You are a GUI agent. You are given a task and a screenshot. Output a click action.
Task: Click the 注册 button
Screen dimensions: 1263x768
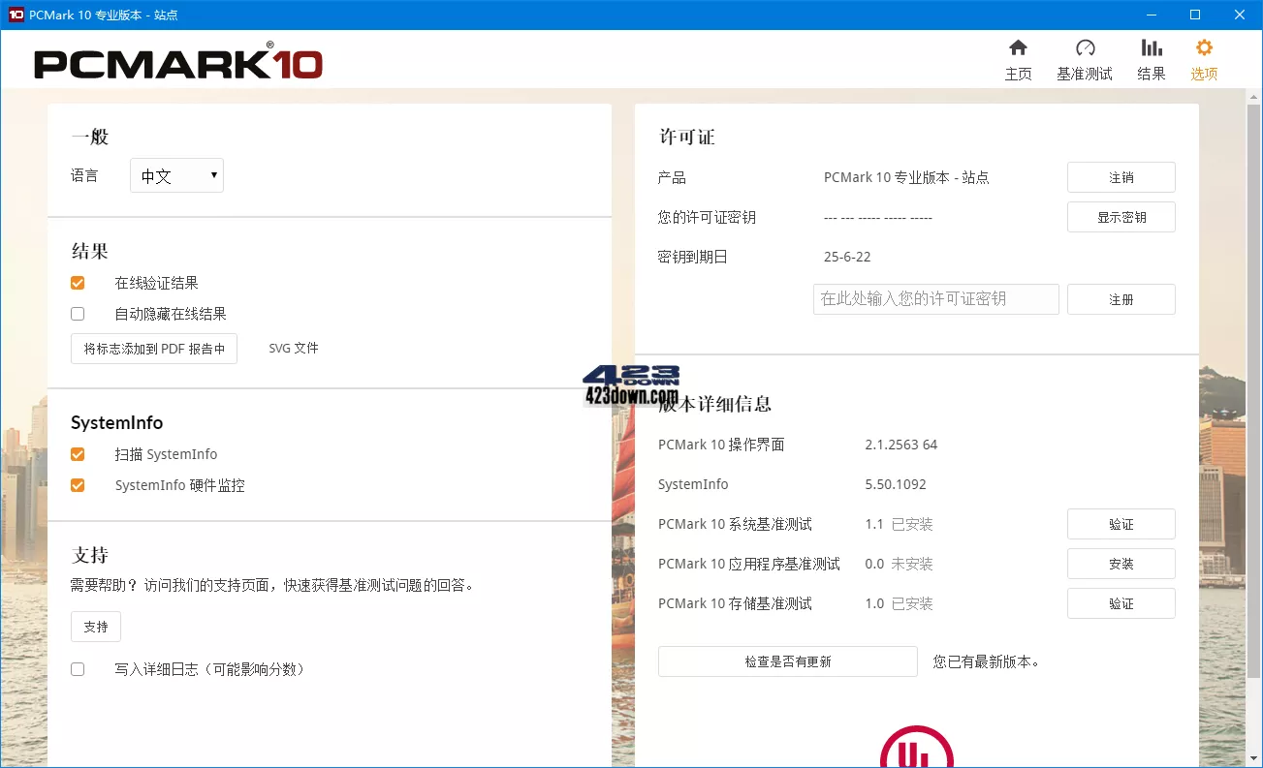pos(1121,298)
